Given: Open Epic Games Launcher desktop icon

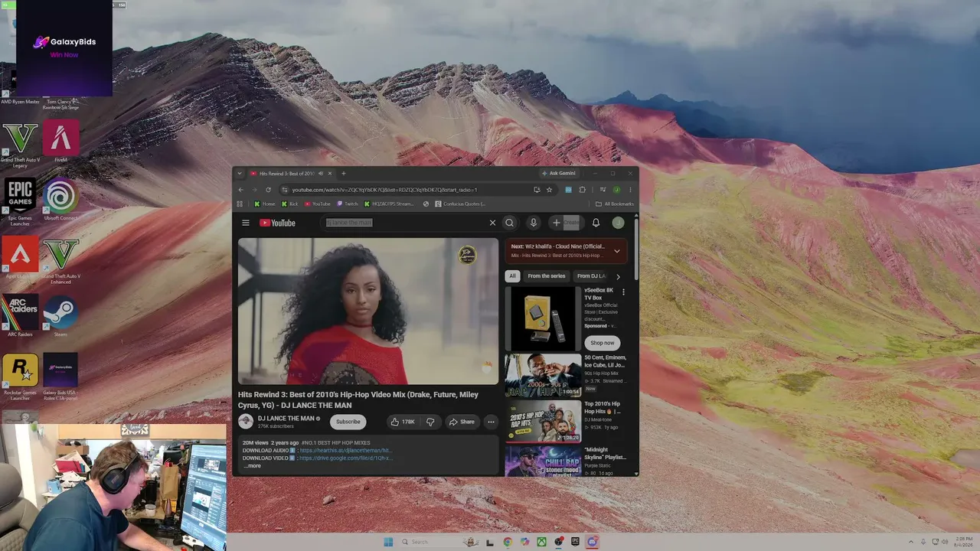Looking at the screenshot, I should [x=20, y=202].
